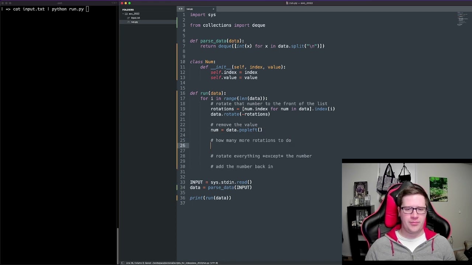472x265 pixels.
Task: Click 'data.rotate(-rotations)' line
Action: [240, 114]
